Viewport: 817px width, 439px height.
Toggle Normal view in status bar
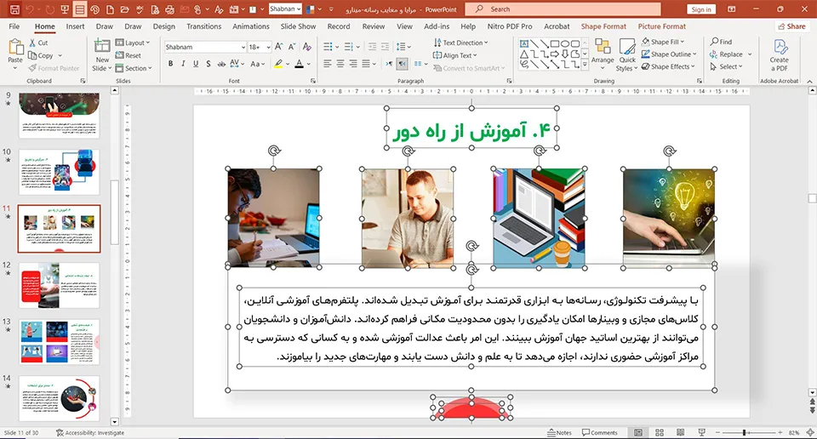coord(637,433)
